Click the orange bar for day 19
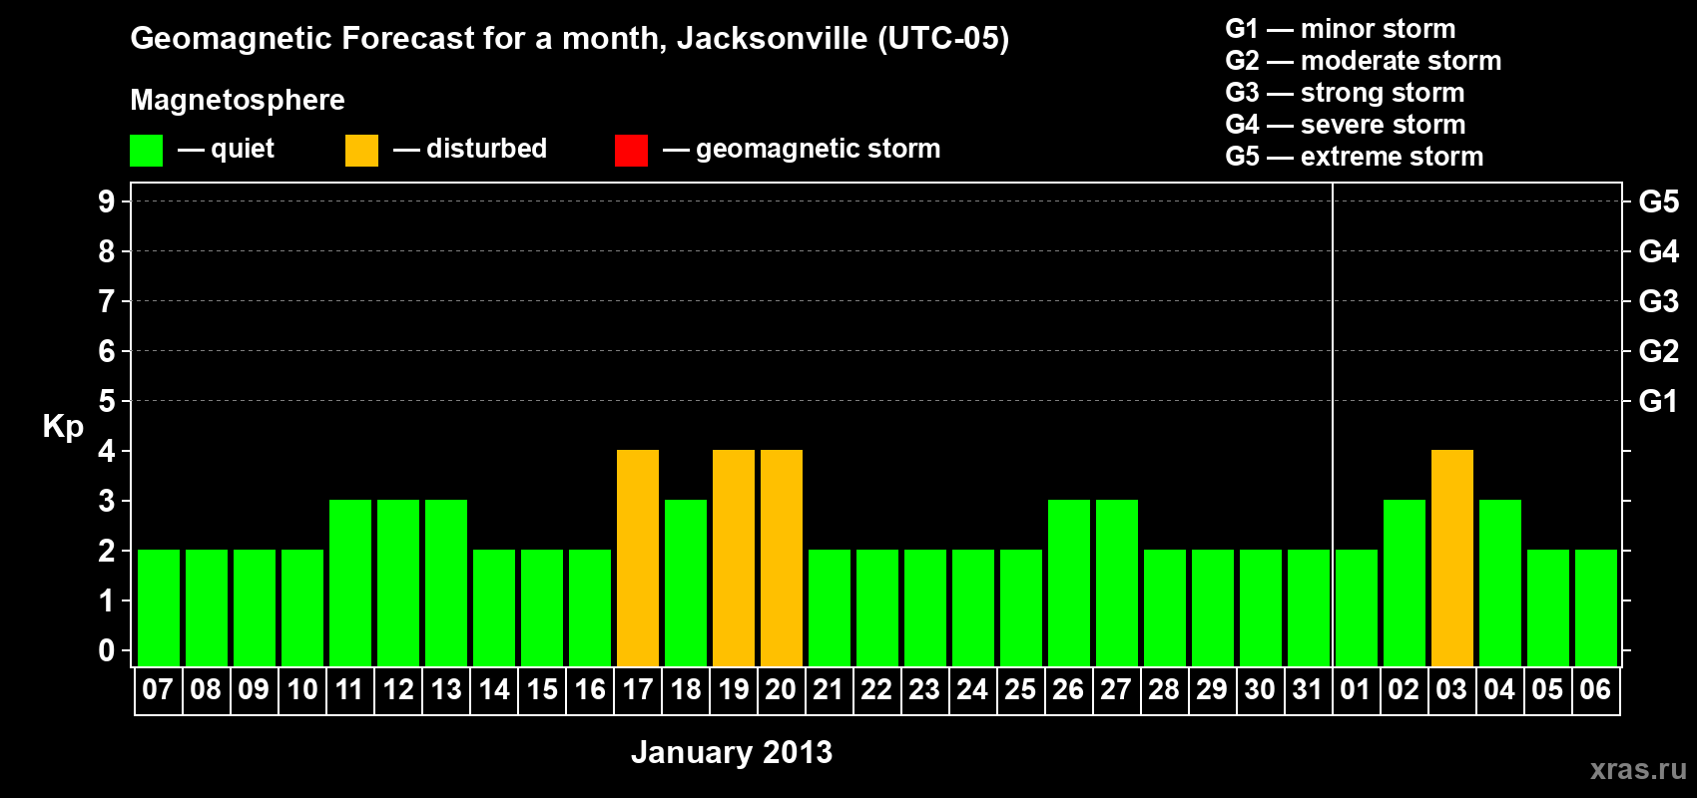The height and width of the screenshot is (798, 1697). 734,558
